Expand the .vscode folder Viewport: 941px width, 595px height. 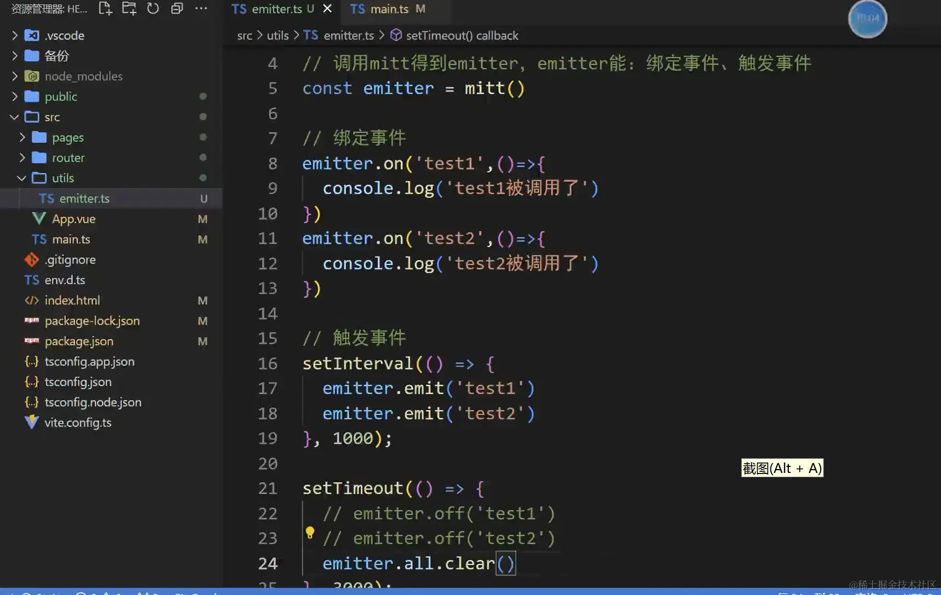point(15,36)
